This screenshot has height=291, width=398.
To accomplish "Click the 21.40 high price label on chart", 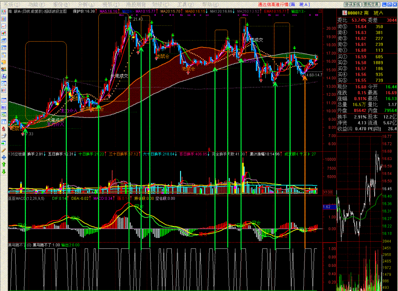I will (138, 19).
